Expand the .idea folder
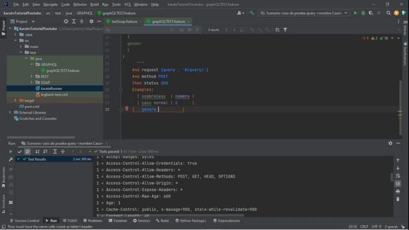 point(15,34)
